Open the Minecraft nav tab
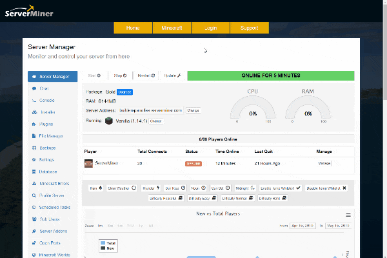 tap(172, 28)
